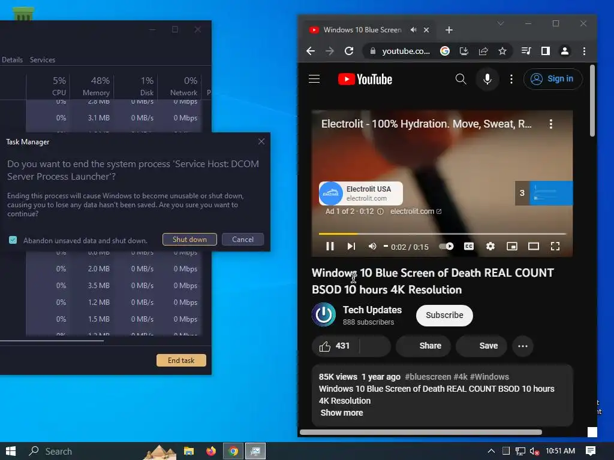
Task: Open YouTube search icon
Action: click(x=461, y=79)
